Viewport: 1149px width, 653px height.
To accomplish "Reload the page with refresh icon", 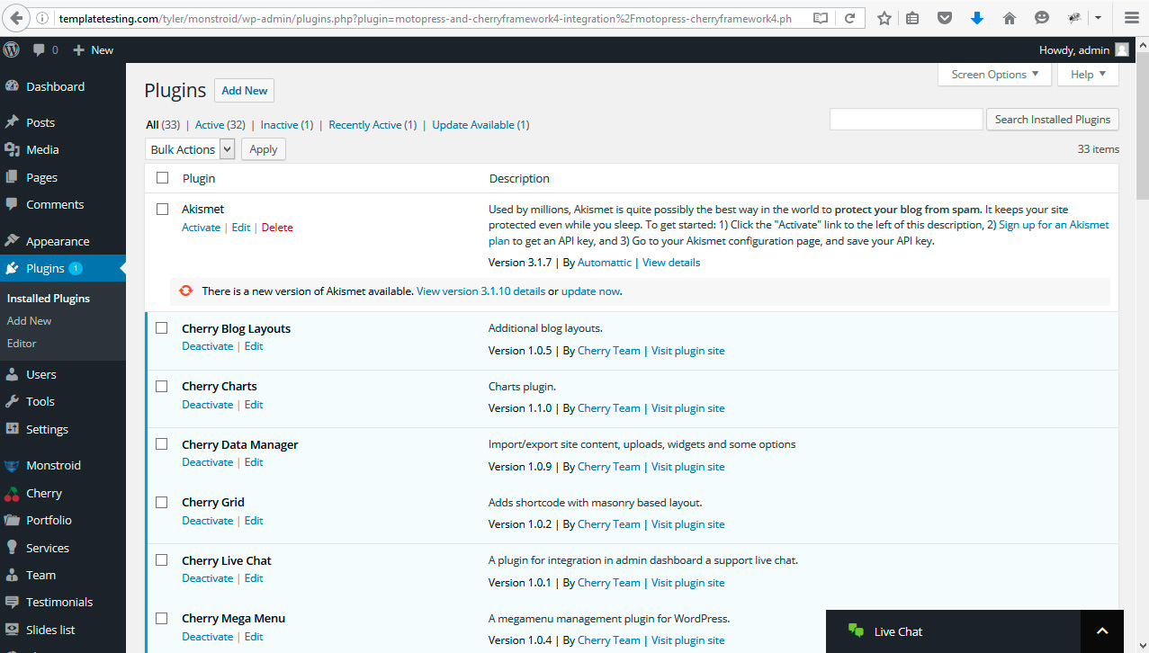I will pyautogui.click(x=850, y=18).
